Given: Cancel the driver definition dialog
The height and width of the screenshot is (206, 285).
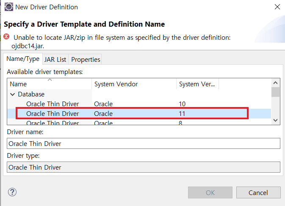Looking at the screenshot, I should point(258,192).
